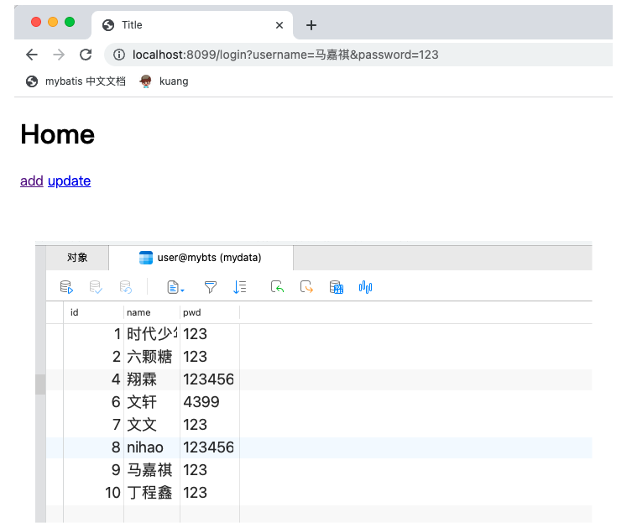Go forward using the browser forward arrow
Image resolution: width=632 pixels, height=523 pixels.
click(59, 55)
